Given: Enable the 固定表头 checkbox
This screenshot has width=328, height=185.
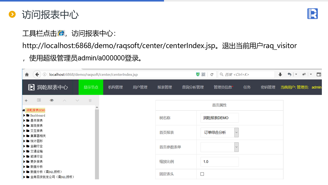Looking at the screenshot, I should pos(202,174).
